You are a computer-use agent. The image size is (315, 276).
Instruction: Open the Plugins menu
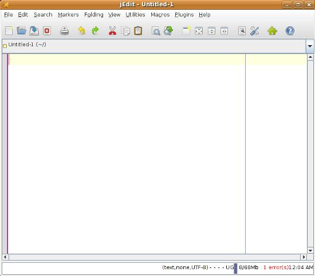coord(184,15)
